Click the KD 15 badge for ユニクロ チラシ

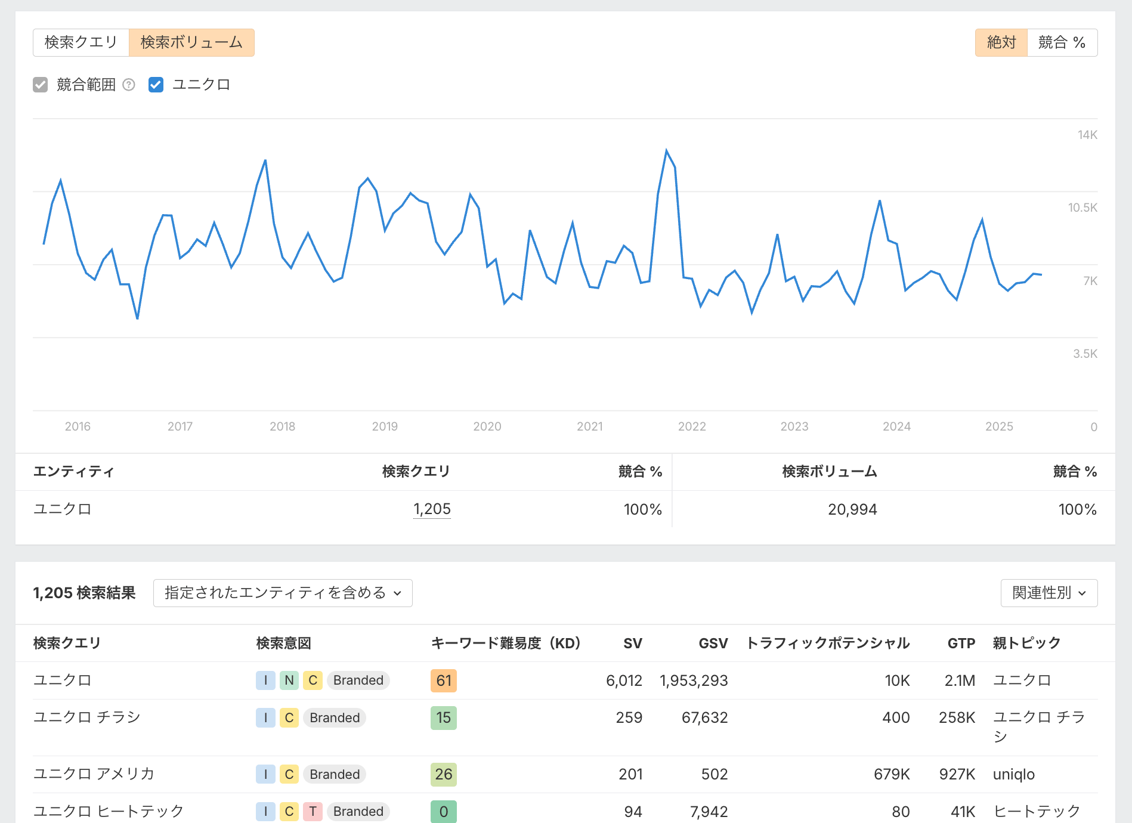click(443, 717)
